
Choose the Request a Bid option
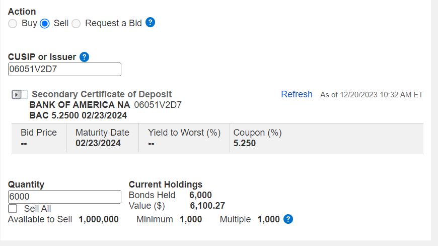coord(76,24)
